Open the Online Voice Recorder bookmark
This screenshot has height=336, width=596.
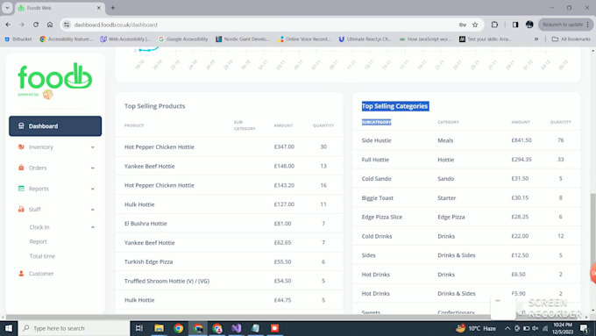[x=304, y=39]
